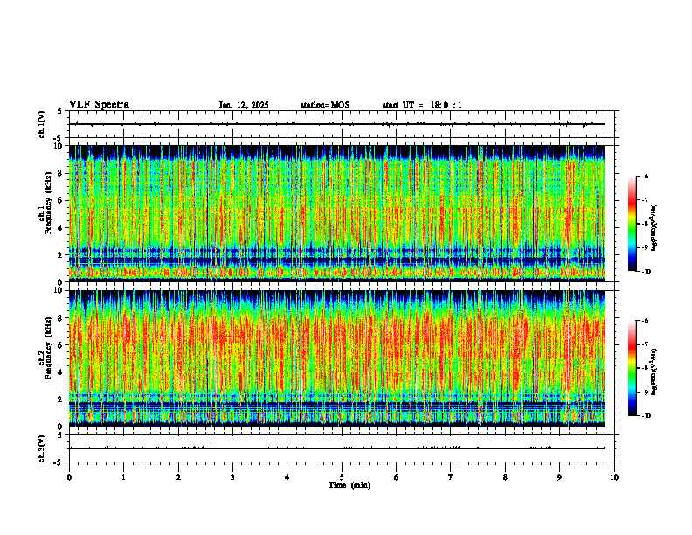The height and width of the screenshot is (535, 692).
Task: Click the lower color bar's log(PSD) label
Action: pos(654,372)
